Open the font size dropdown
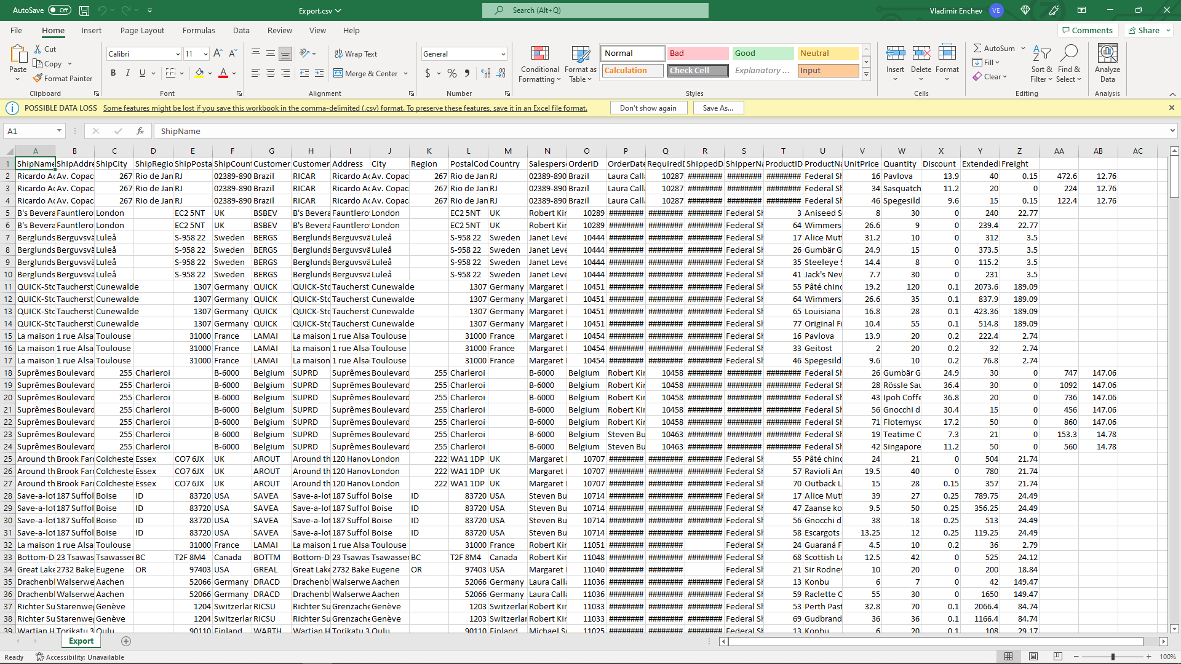The image size is (1181, 664). 205,54
